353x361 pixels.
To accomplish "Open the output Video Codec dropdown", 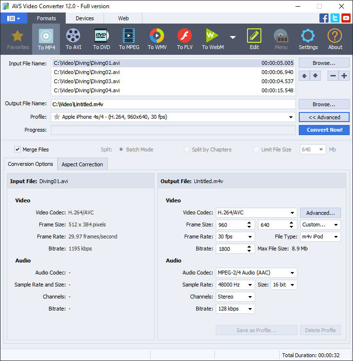I will tap(256, 212).
